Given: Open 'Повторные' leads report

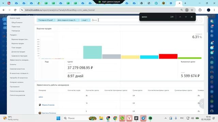Looking at the screenshot, I should [16, 31].
